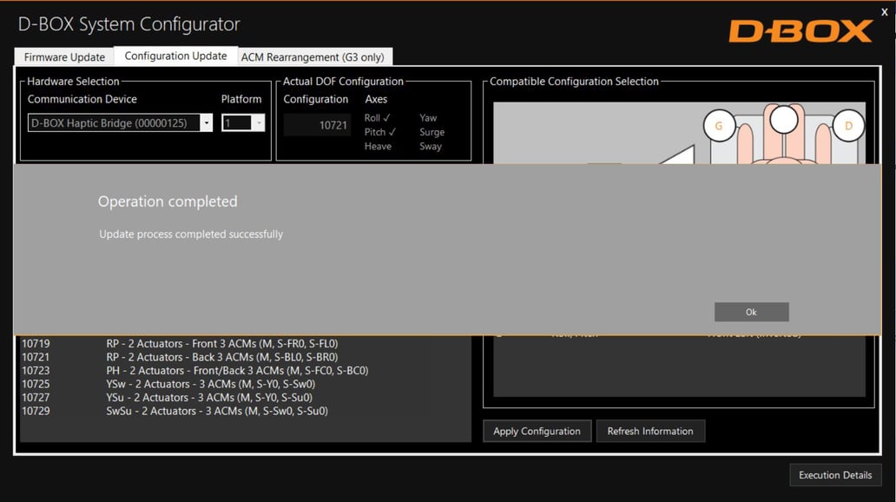The height and width of the screenshot is (502, 896).
Task: Open the ACM Rearrangement (G3 only) tab
Action: coord(313,57)
